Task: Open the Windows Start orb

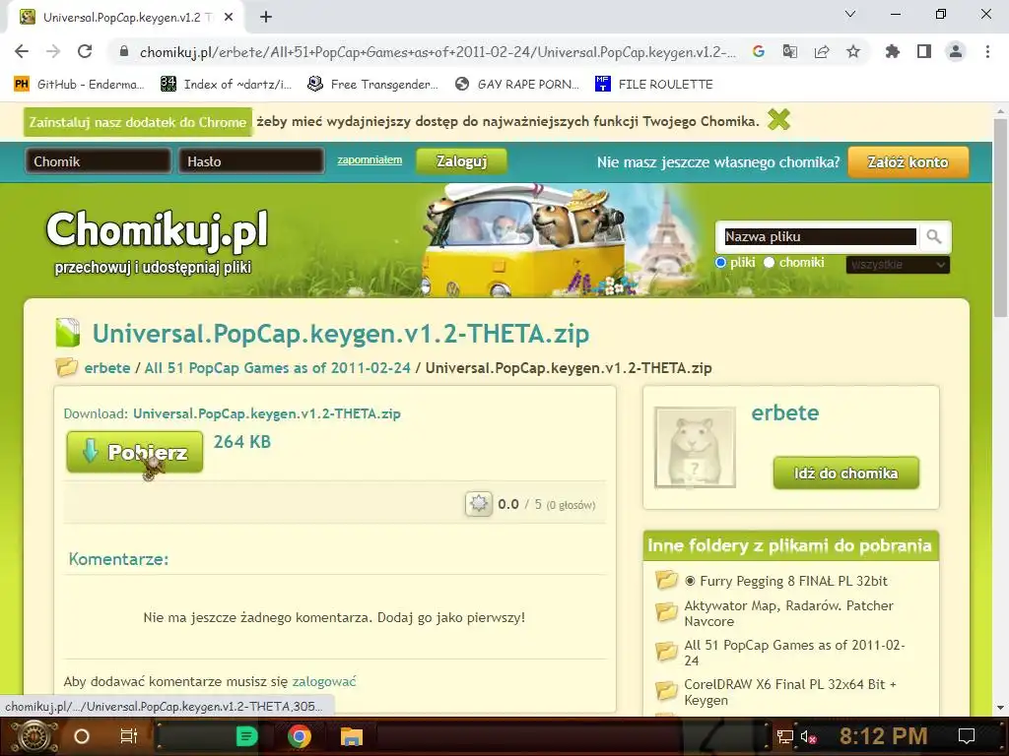Action: tap(34, 736)
